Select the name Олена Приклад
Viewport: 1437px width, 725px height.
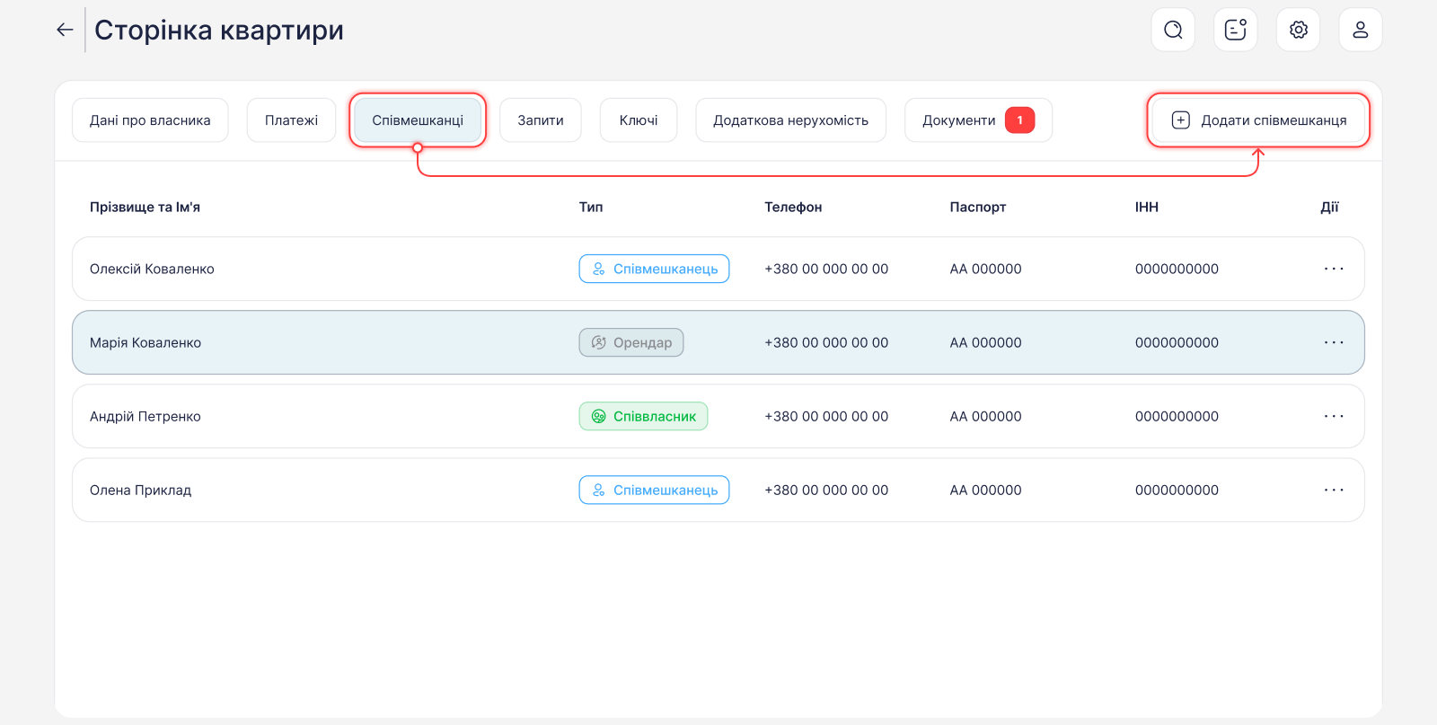tap(141, 490)
